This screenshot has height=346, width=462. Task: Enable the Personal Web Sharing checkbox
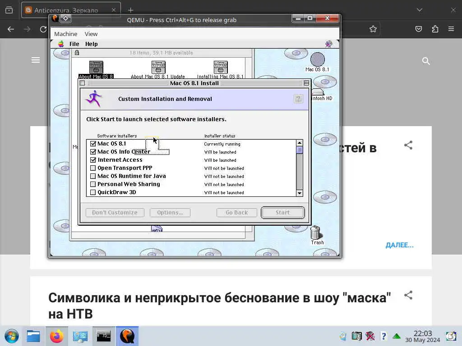[x=93, y=184]
